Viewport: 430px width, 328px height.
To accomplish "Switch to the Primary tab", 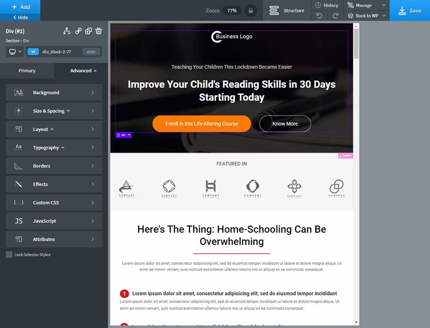I will [27, 71].
